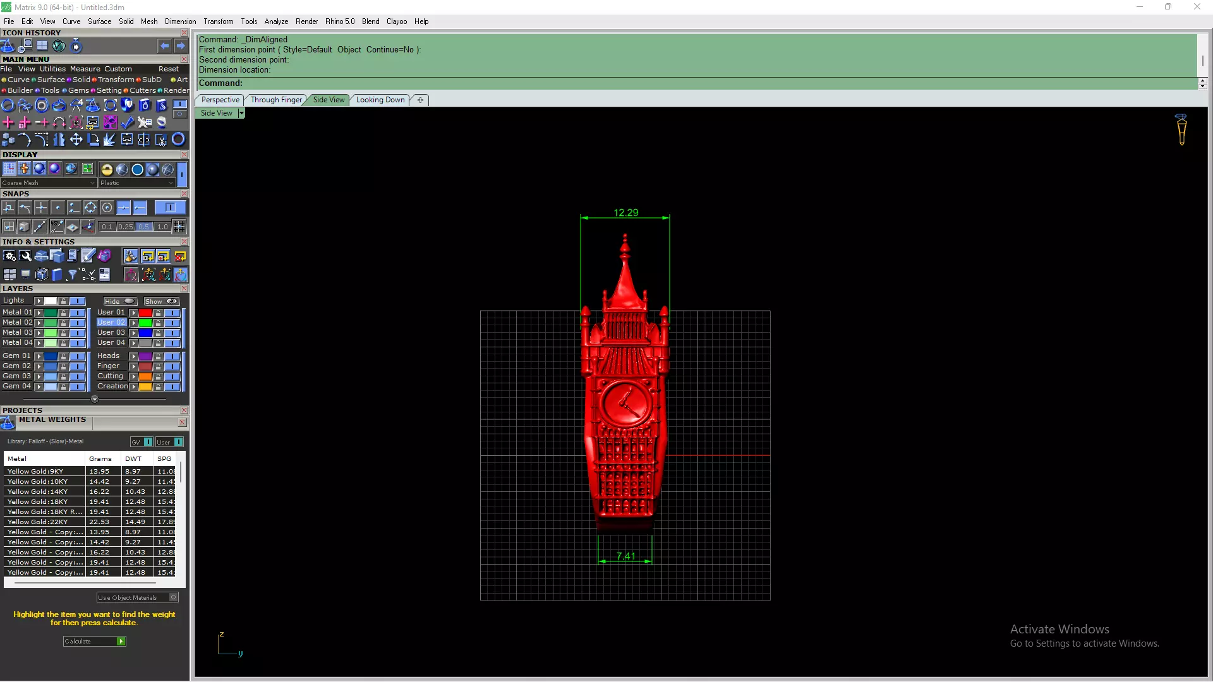Lock the Gem 01 layer

tap(63, 356)
